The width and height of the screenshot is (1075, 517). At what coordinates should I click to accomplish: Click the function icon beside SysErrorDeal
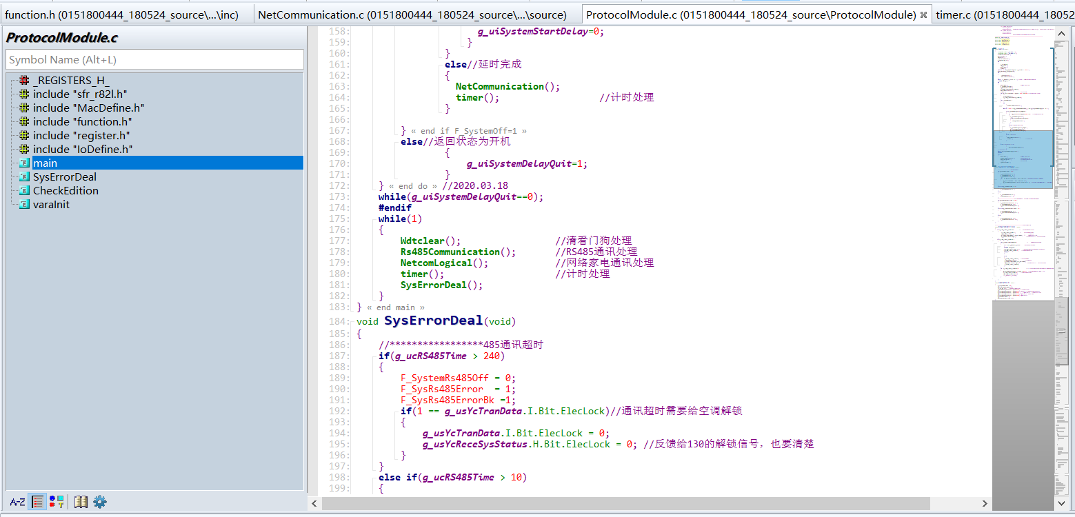point(24,176)
